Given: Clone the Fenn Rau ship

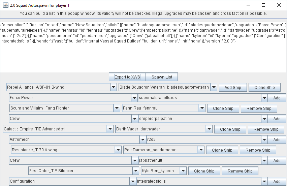Looking at the screenshot, I should tap(223, 108).
